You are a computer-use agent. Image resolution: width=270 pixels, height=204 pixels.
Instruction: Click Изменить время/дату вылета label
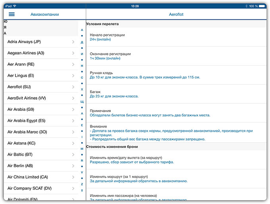126,158
